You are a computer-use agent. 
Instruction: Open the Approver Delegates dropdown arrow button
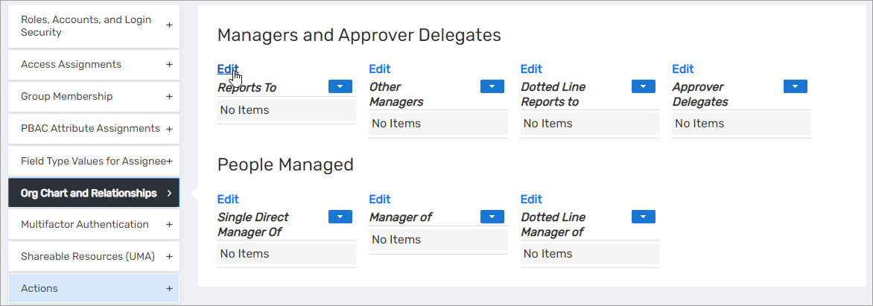coord(795,86)
